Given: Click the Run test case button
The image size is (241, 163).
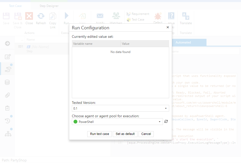Looking at the screenshot, I should 99,134.
